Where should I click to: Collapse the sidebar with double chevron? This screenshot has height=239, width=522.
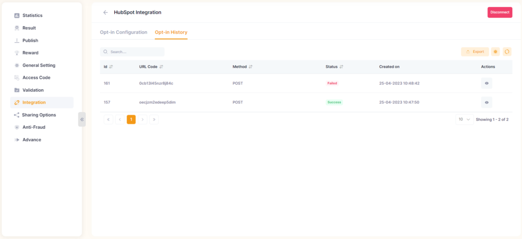point(82,119)
